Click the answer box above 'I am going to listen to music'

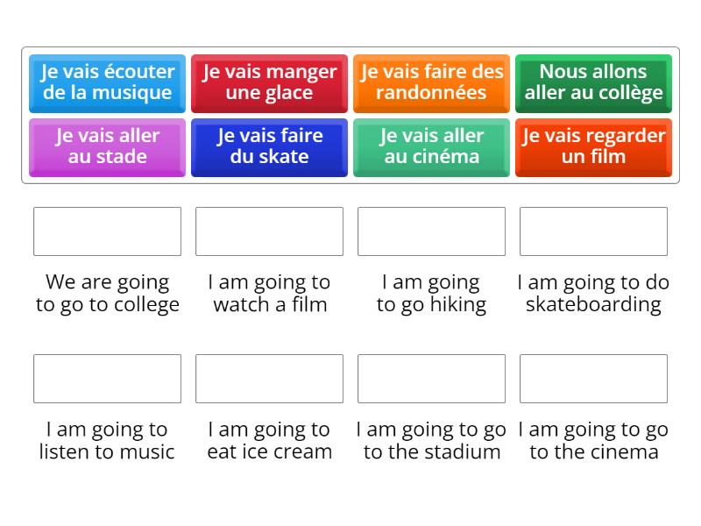107,379
